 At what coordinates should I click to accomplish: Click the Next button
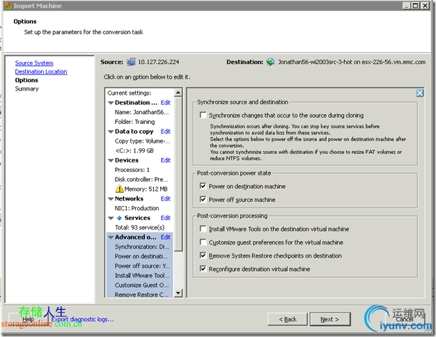point(329,319)
